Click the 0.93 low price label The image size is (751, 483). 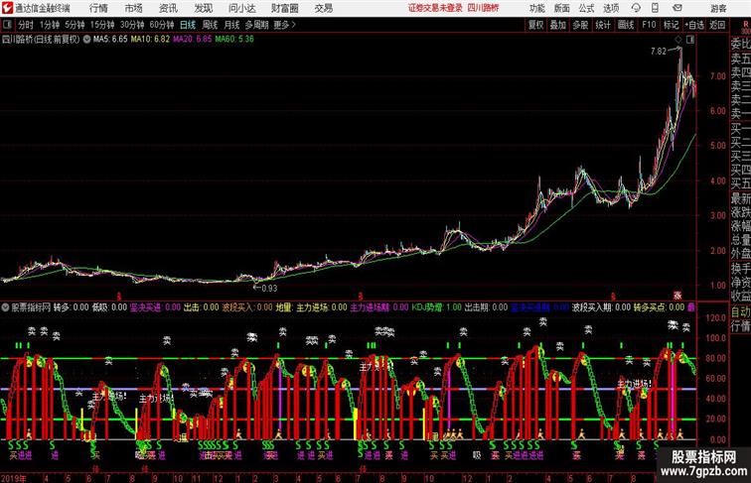point(269,289)
